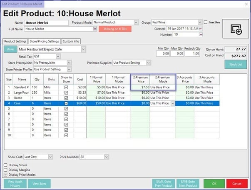
Task: Toggle the Inactive checkbox
Action: point(206,22)
